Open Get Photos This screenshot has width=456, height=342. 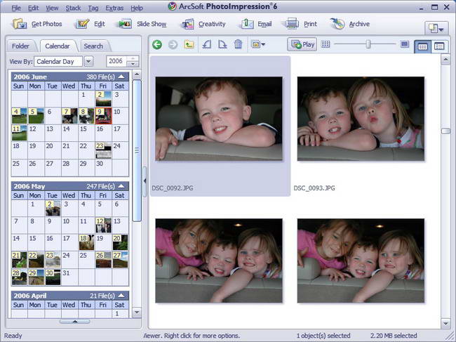tap(37, 24)
